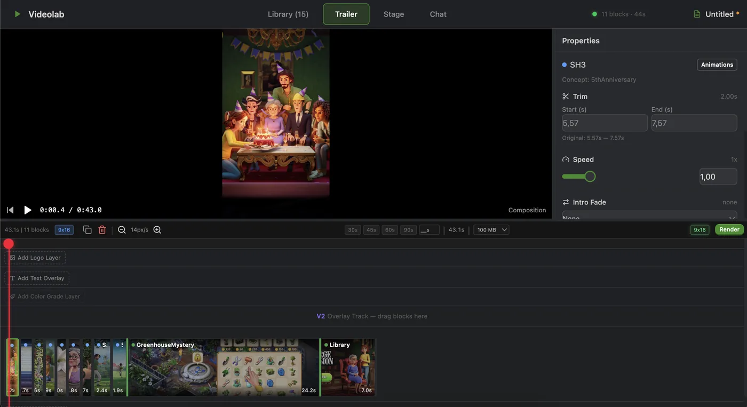The width and height of the screenshot is (747, 407).
Task: Edit the Trim End (s) field
Action: pos(694,123)
